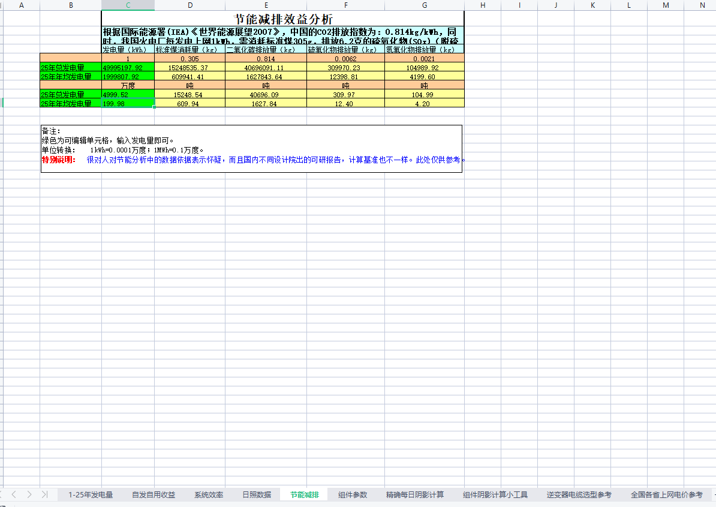Image resolution: width=716 pixels, height=507 pixels.
Task: Select the active 节能减排 sheet tab
Action: pyautogui.click(x=304, y=494)
